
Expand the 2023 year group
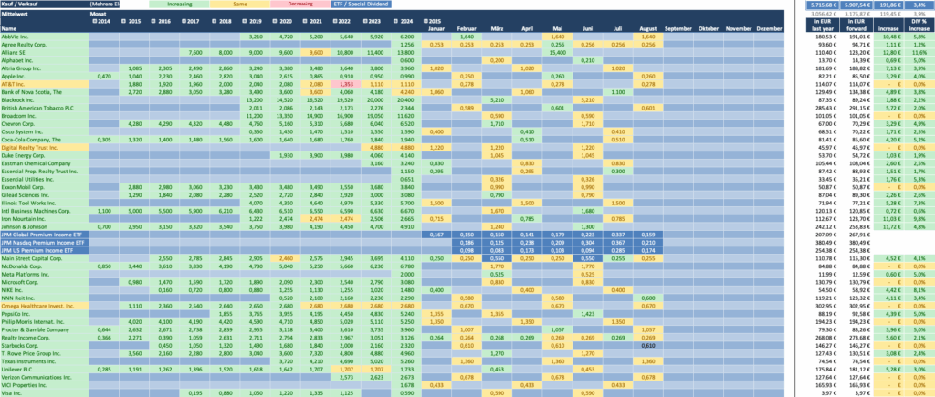click(x=366, y=21)
